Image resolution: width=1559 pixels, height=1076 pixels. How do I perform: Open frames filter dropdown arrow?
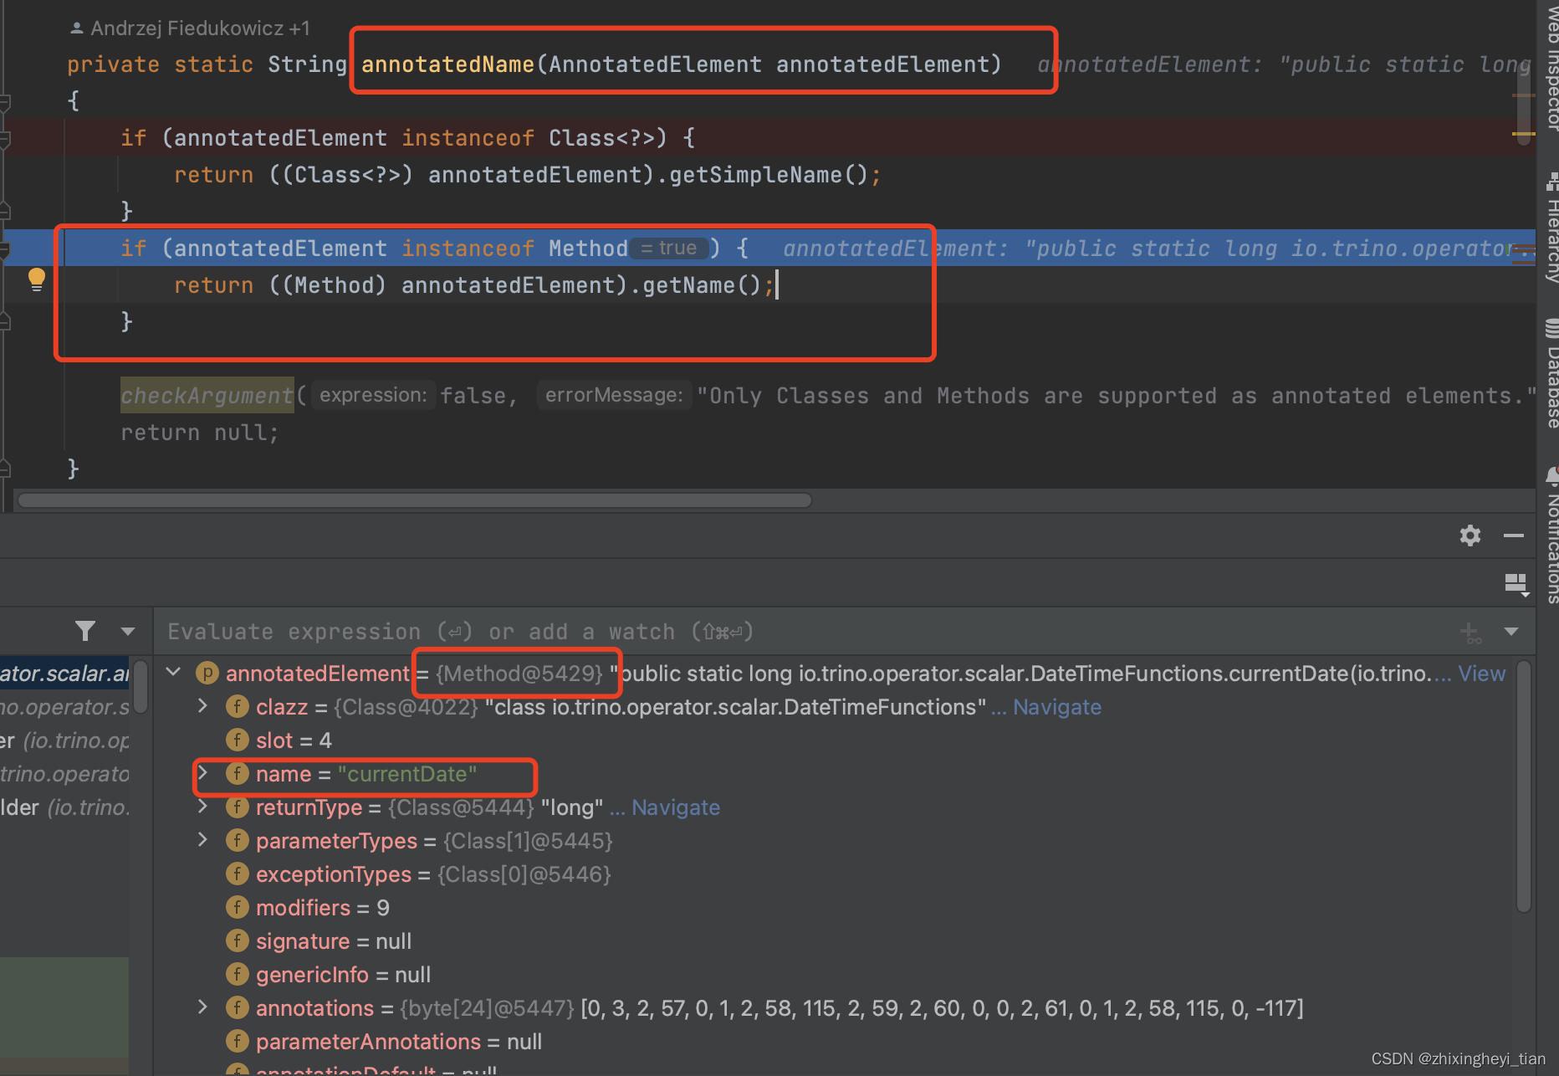pyautogui.click(x=128, y=631)
